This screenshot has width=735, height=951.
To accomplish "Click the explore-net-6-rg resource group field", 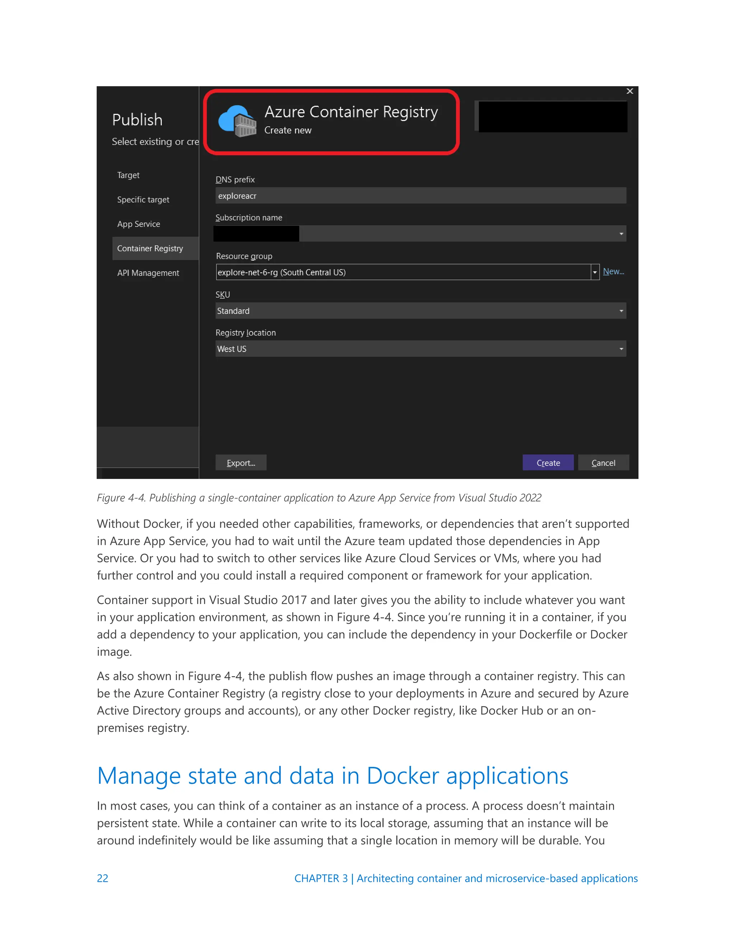I will (403, 272).
